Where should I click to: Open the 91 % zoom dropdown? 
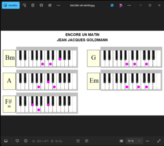134,141
